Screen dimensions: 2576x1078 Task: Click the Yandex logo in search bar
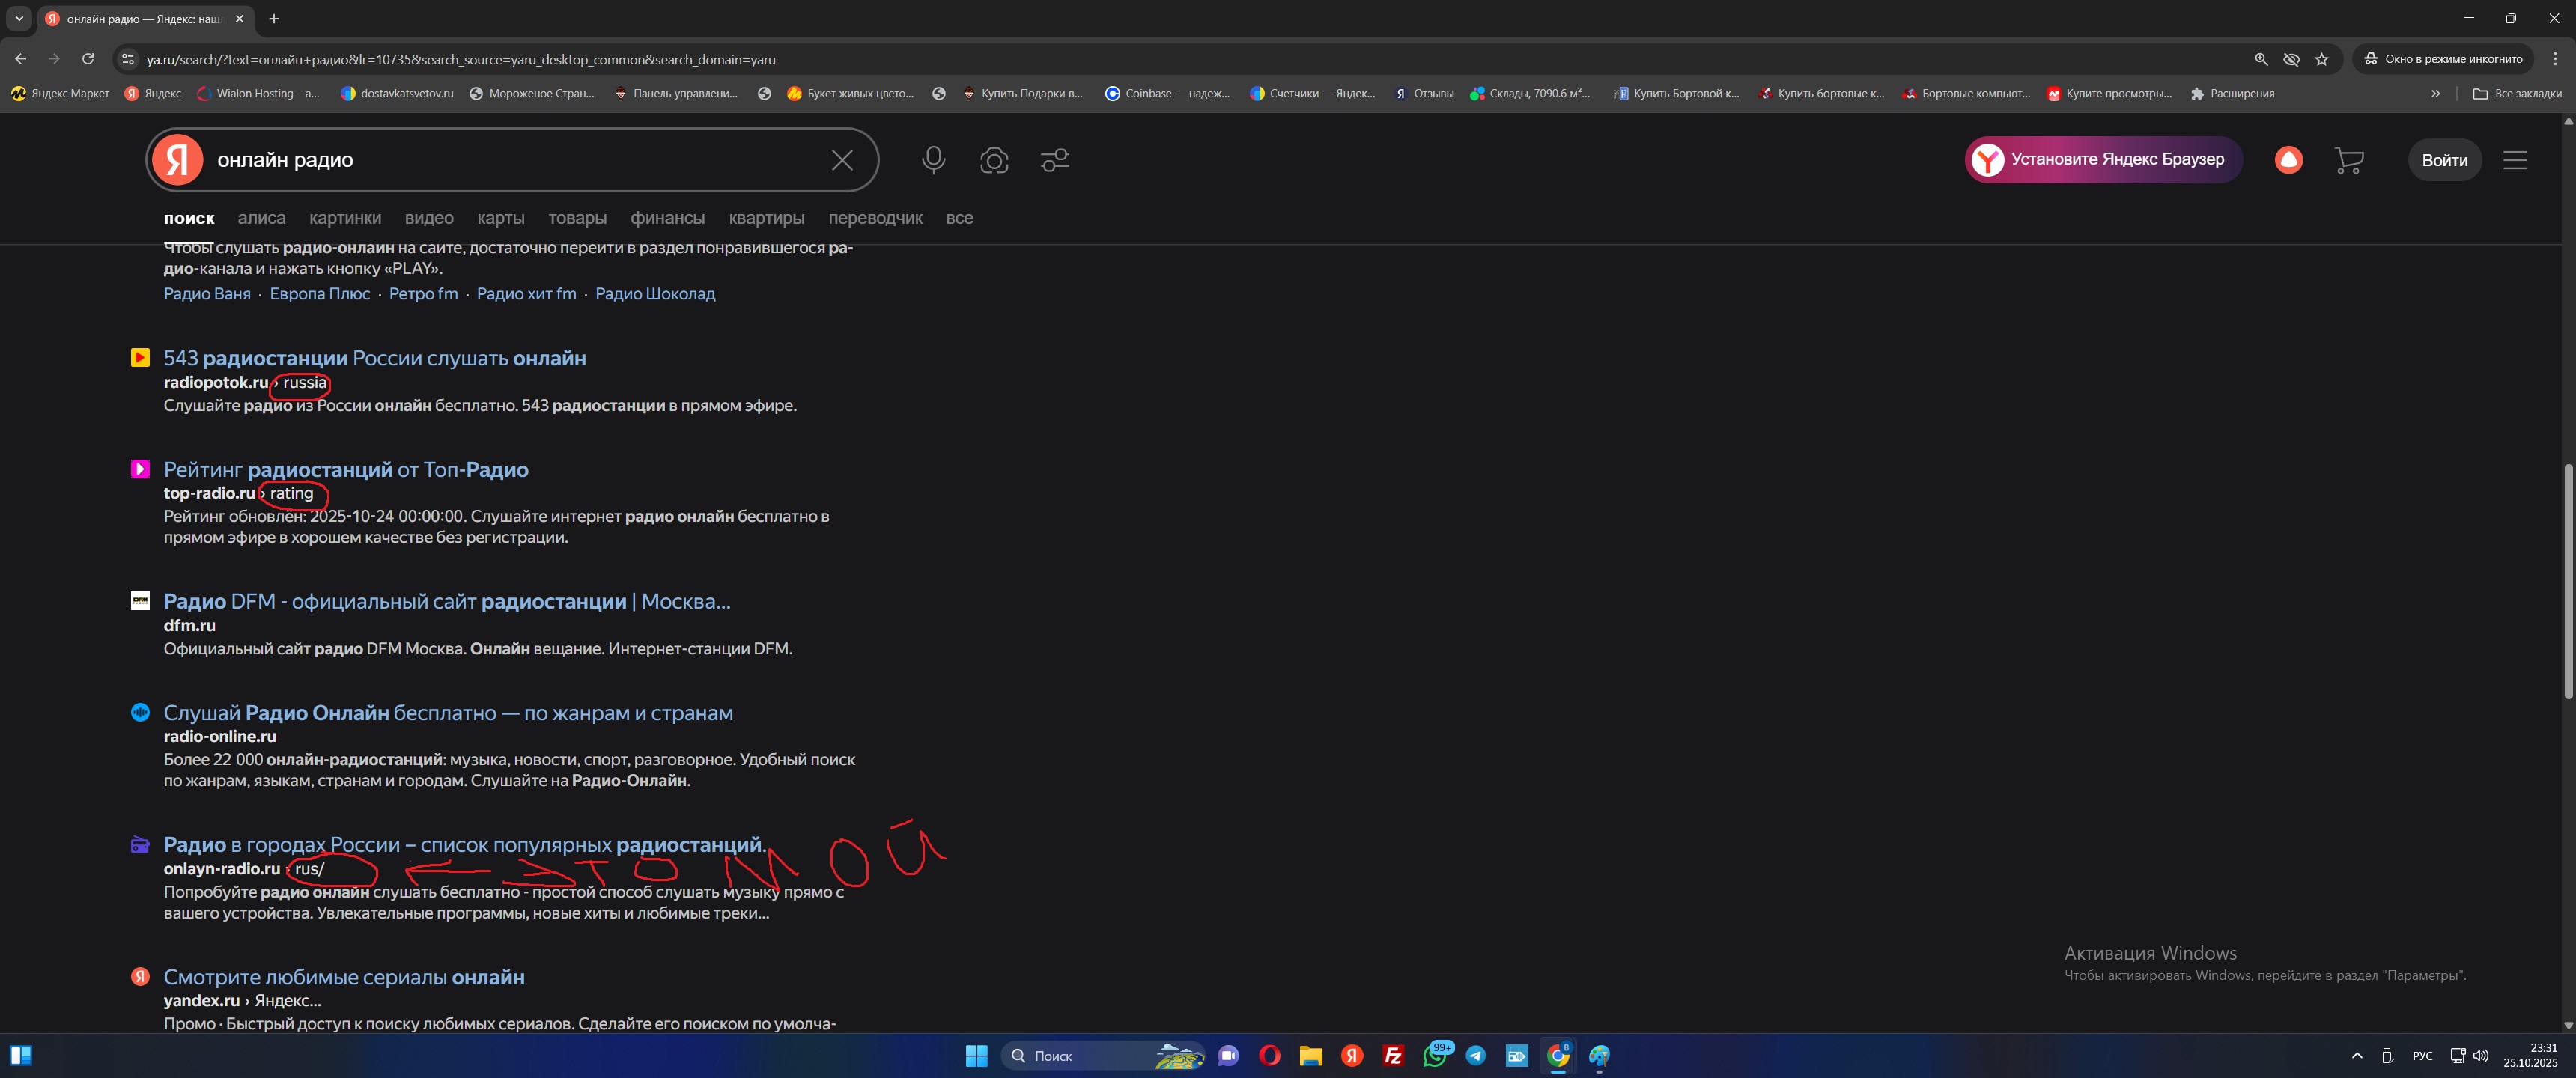click(178, 160)
